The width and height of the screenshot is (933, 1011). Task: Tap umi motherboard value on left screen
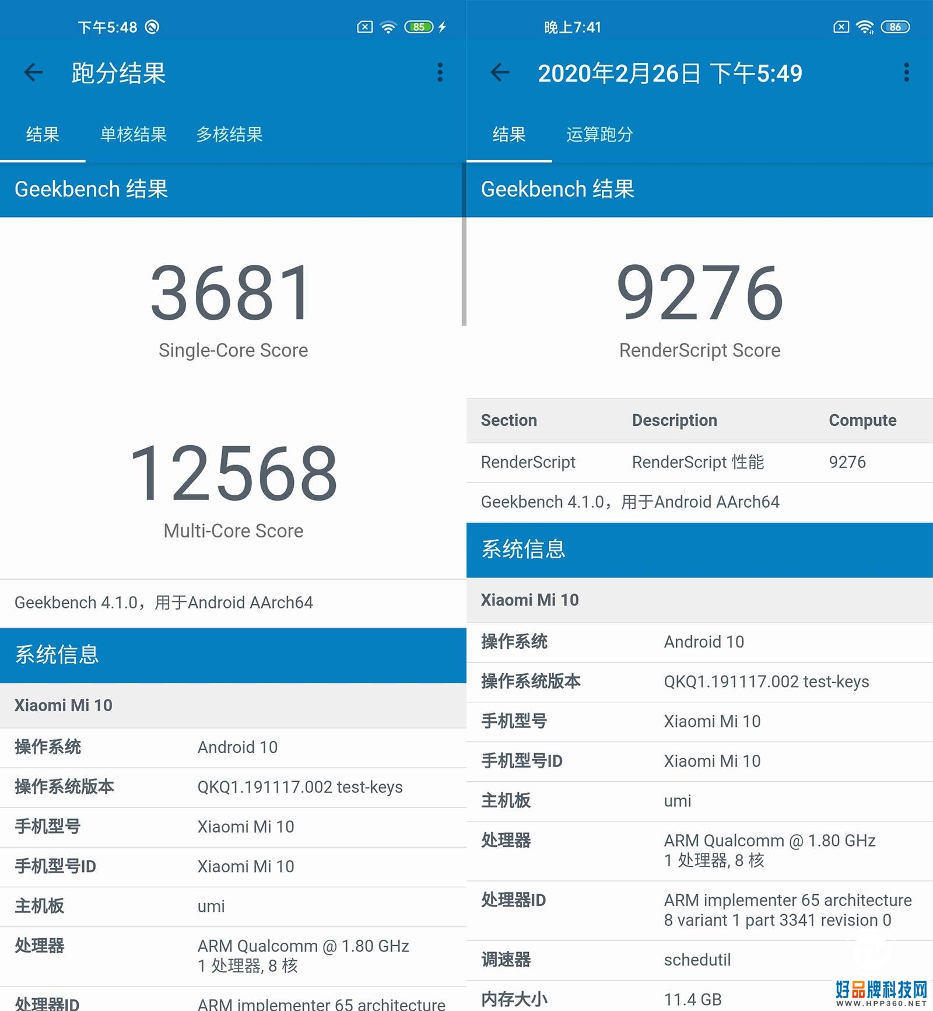(x=211, y=906)
